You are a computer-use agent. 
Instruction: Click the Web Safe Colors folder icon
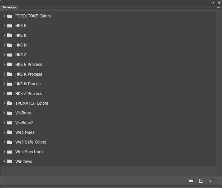(x=10, y=142)
